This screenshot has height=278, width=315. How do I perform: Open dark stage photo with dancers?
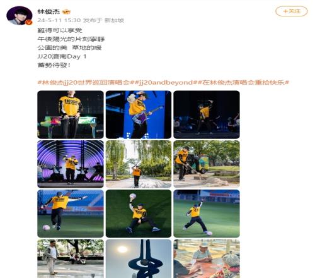pyautogui.click(x=207, y=114)
